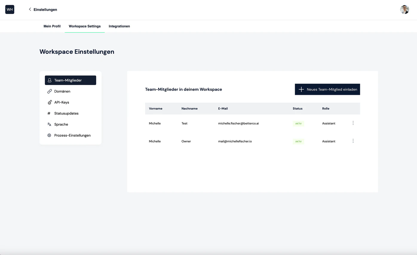The image size is (417, 255).
Task: Click AKTIV badge in Owner row
Action: [x=298, y=142]
